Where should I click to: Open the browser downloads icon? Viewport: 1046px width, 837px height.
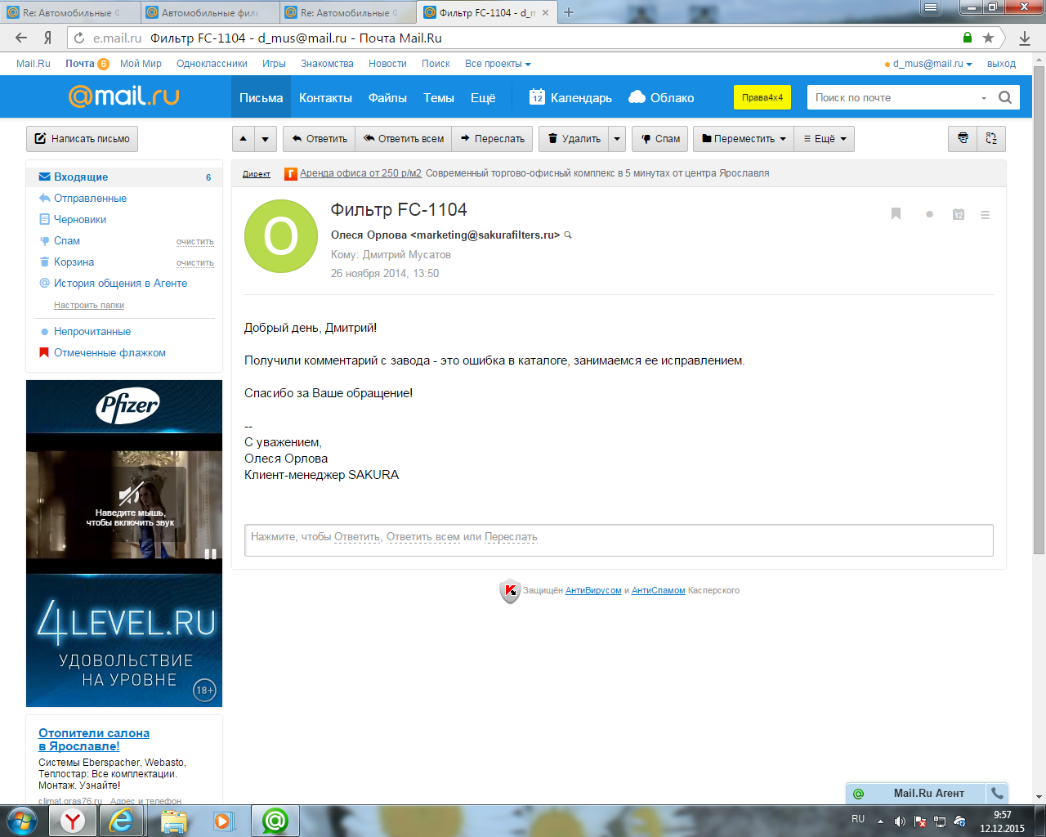coord(1025,38)
